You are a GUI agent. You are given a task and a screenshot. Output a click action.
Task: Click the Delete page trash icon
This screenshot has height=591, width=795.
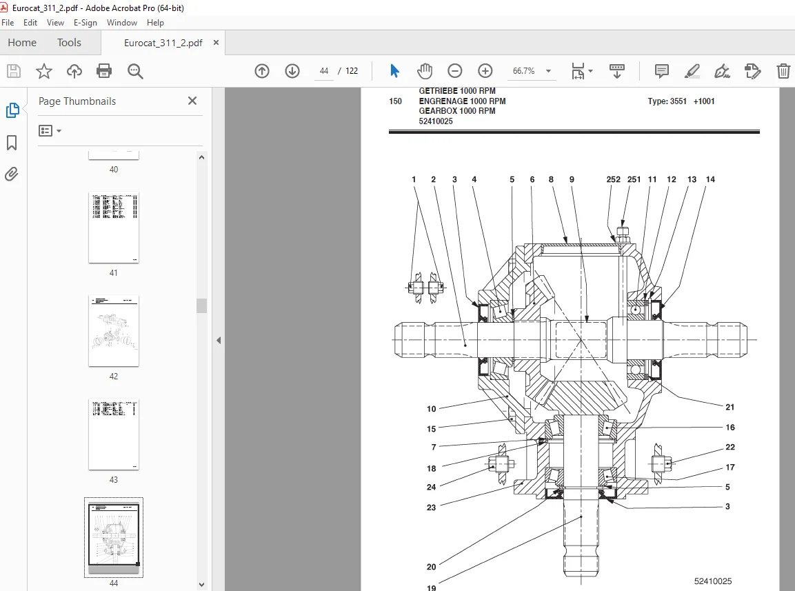pos(783,71)
